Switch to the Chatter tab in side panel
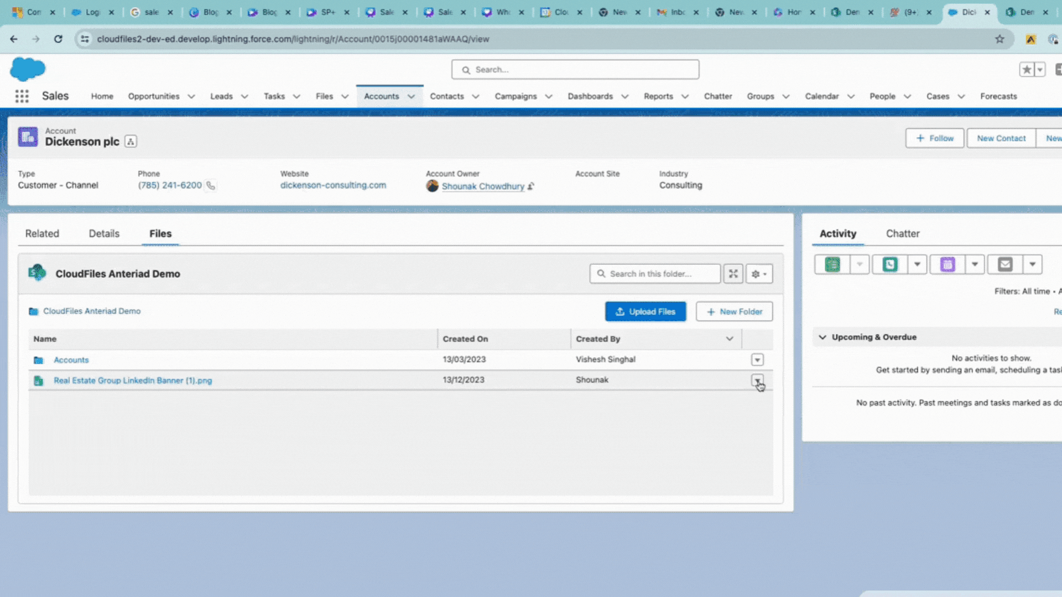 [903, 233]
